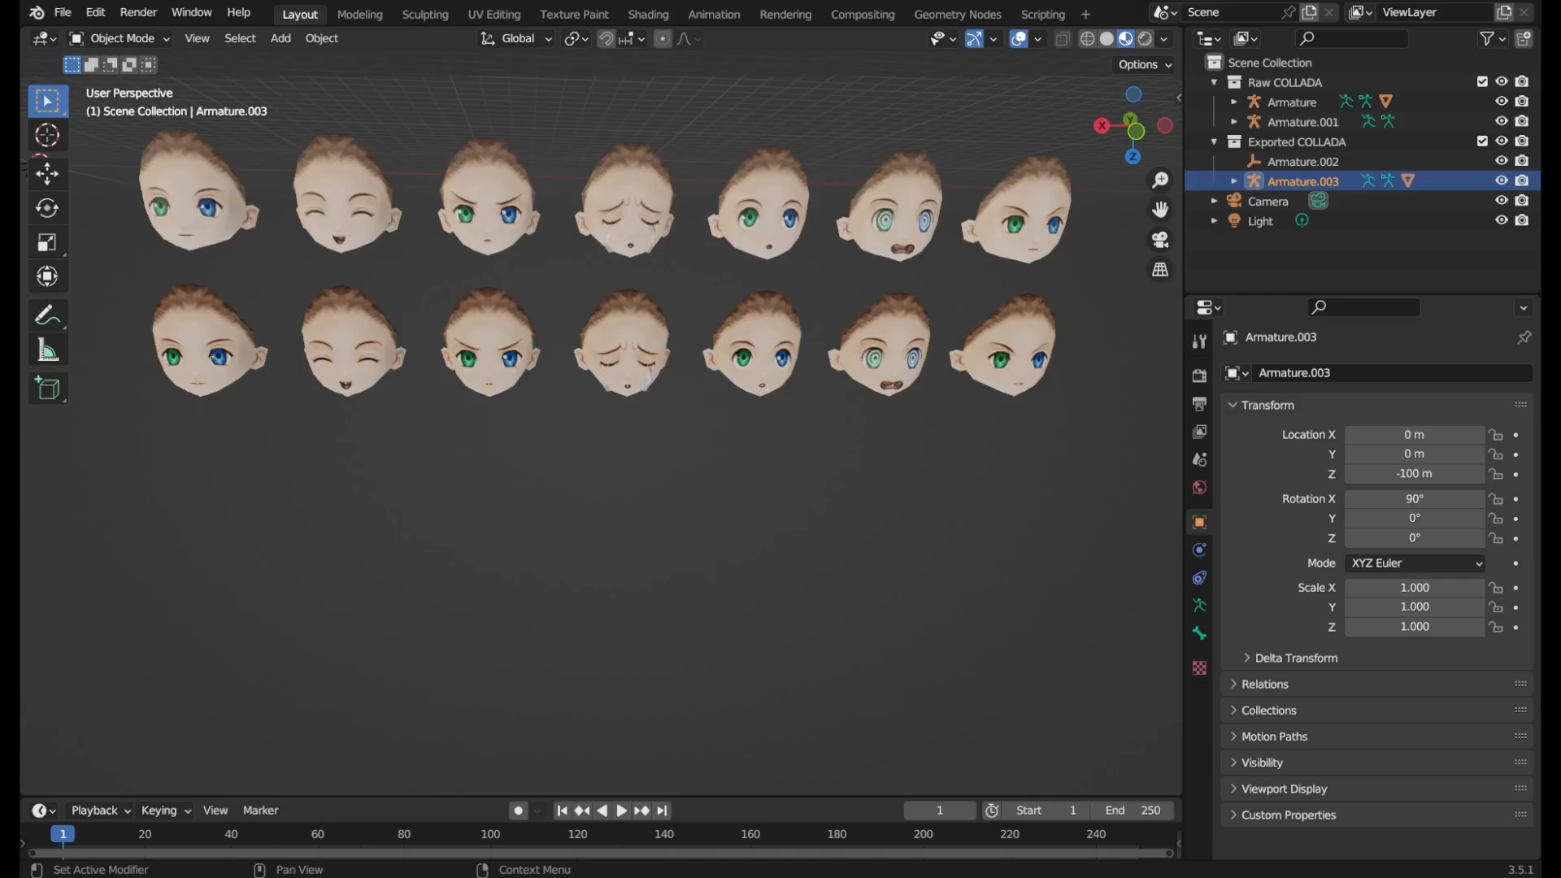The width and height of the screenshot is (1561, 878).
Task: Select the Cursor tool in toolbar
Action: coord(47,136)
